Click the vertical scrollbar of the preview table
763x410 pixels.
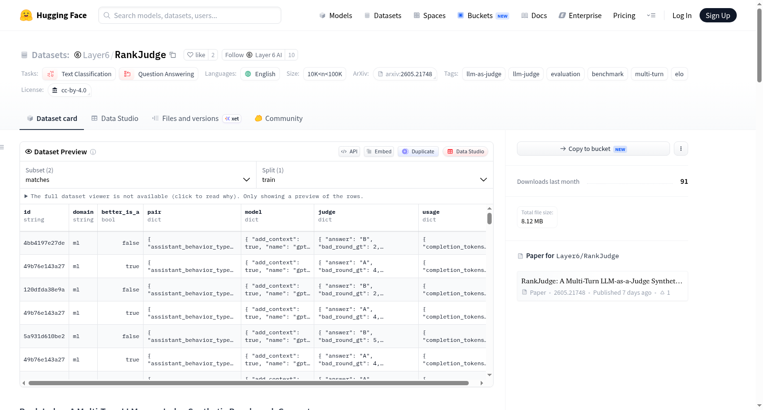pos(489,219)
